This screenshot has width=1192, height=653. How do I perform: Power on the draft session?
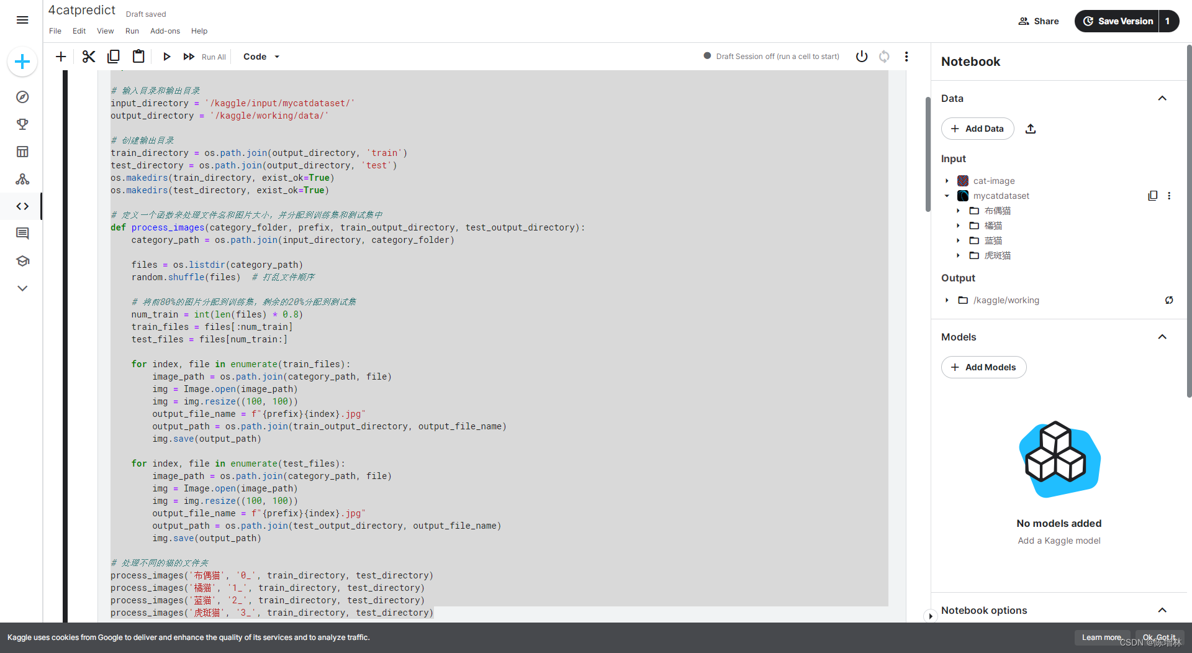pos(862,57)
